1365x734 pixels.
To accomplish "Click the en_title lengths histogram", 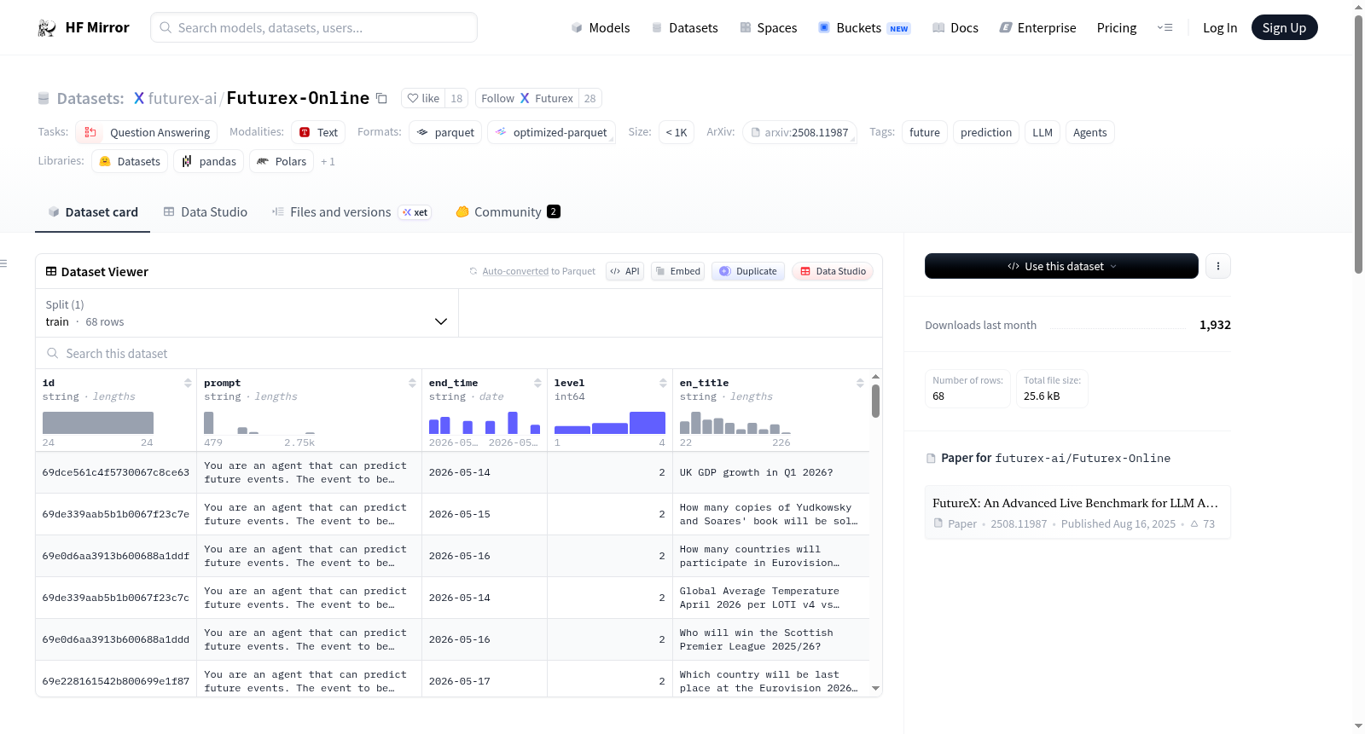I will point(735,423).
